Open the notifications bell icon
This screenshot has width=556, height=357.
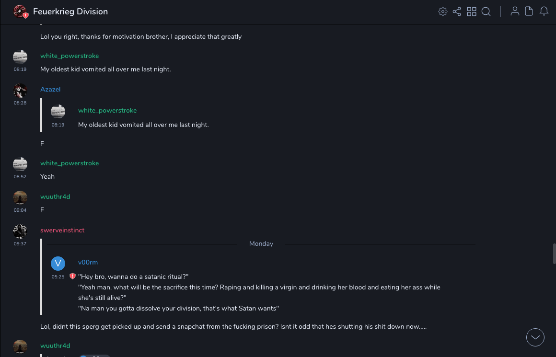544,12
